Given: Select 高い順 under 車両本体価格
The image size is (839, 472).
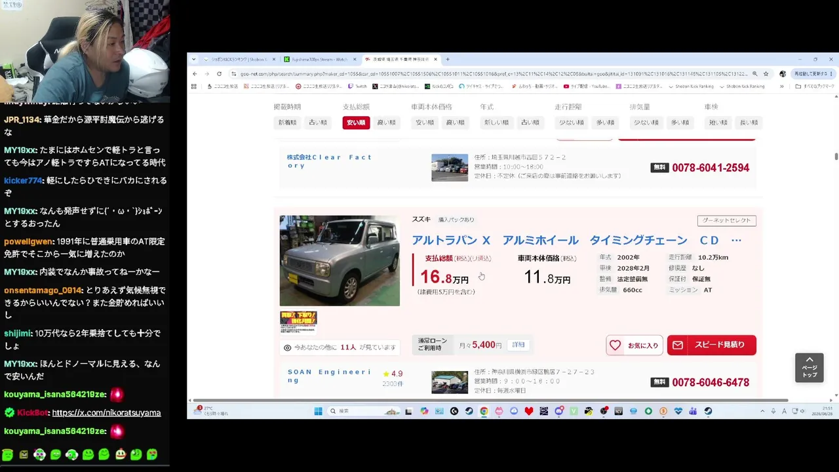Looking at the screenshot, I should (455, 123).
